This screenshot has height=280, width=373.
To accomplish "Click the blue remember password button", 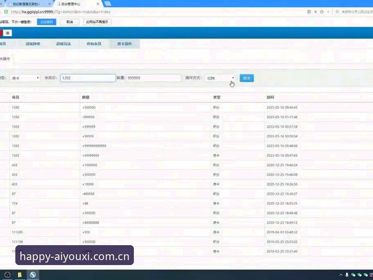I will (x=46, y=22).
